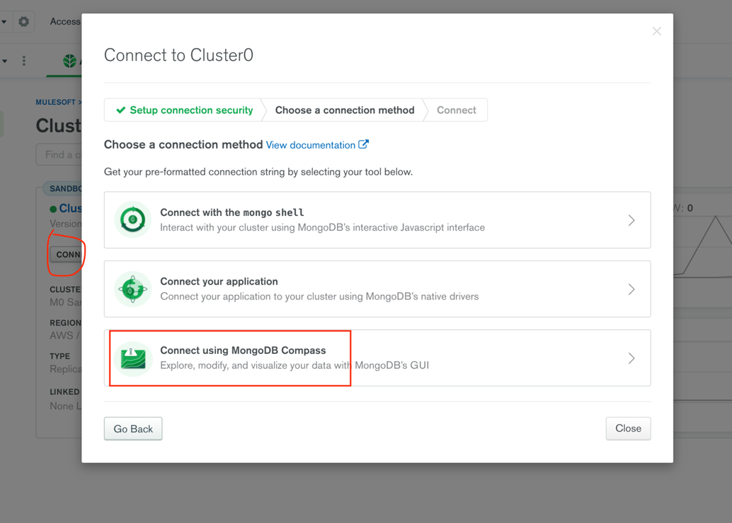The width and height of the screenshot is (732, 523).
Task: Close the Connect to Cluster0 dialog with X
Action: (656, 31)
